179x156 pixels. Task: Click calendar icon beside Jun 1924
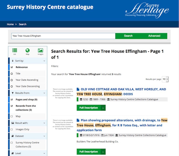(x=102, y=135)
